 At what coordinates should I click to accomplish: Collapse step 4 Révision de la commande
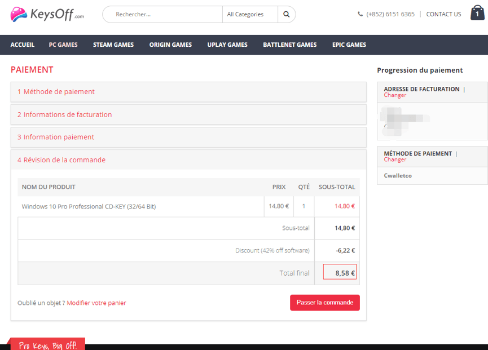pyautogui.click(x=61, y=160)
